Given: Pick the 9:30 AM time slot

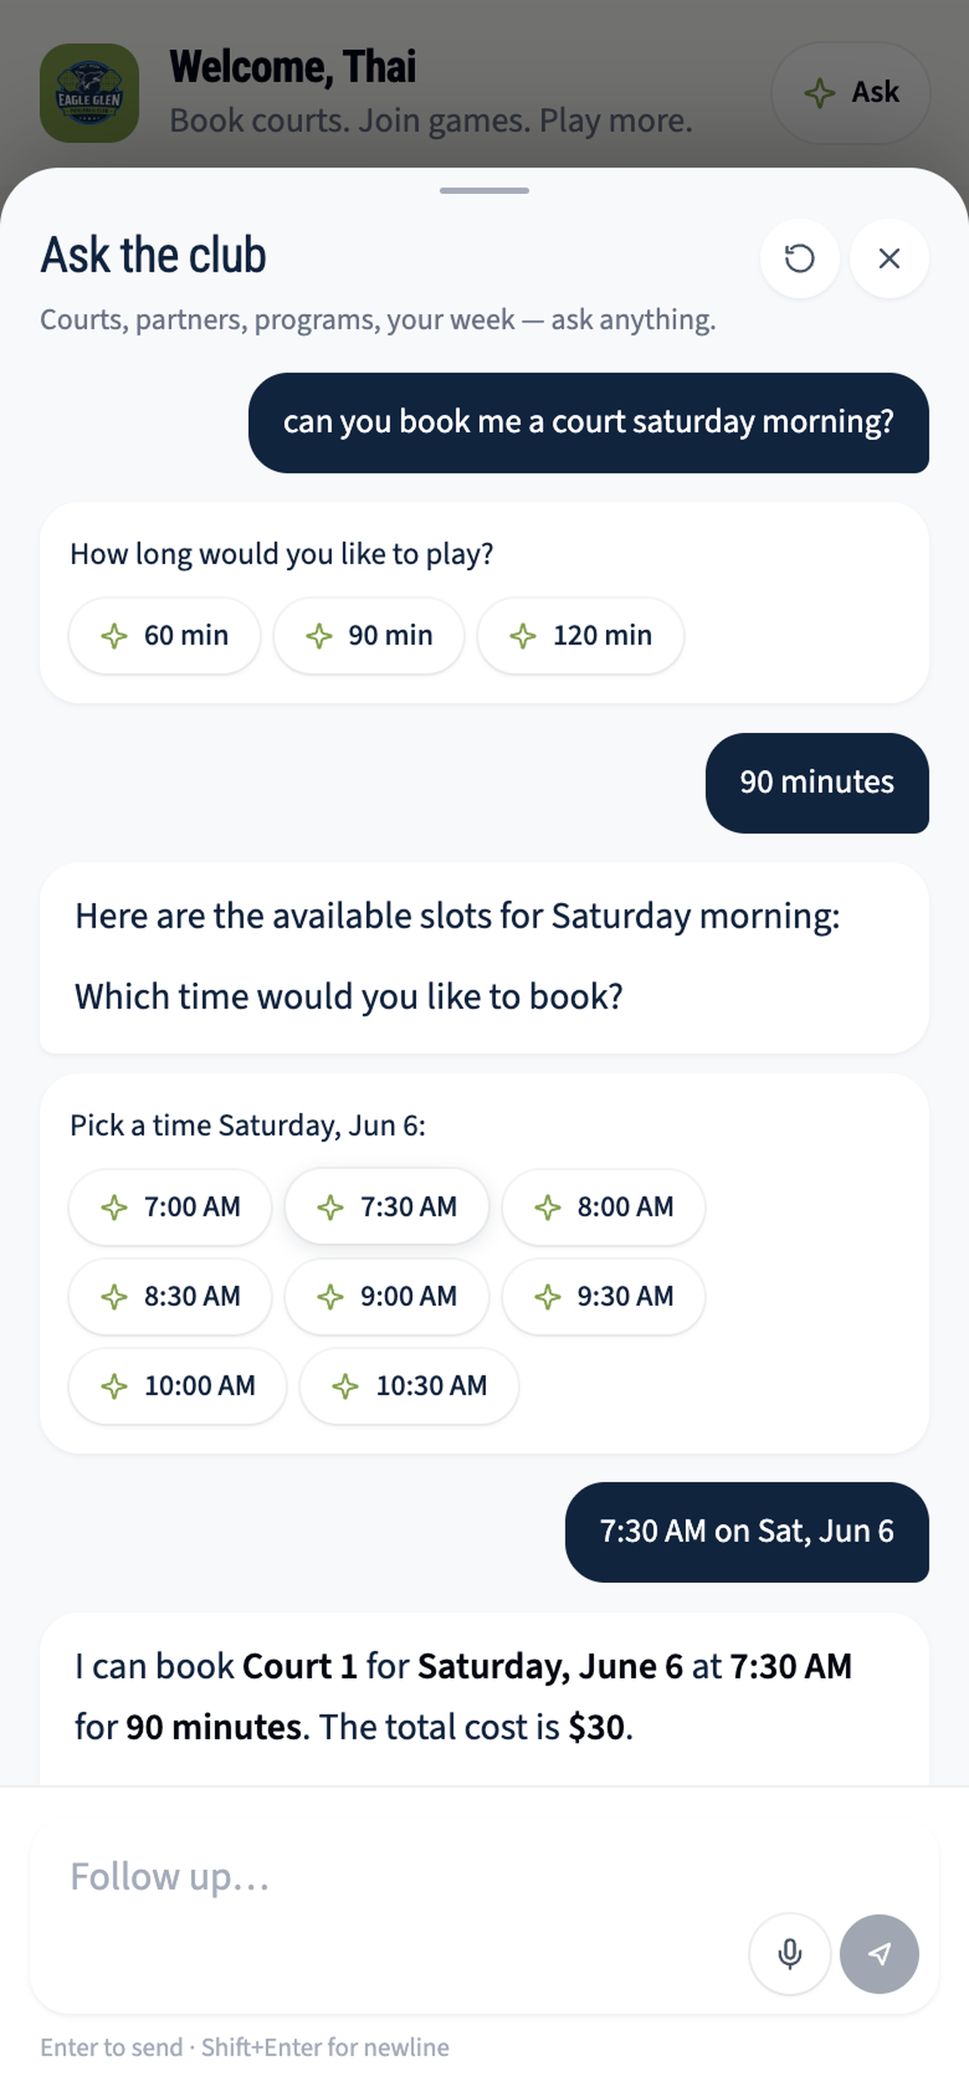Looking at the screenshot, I should pos(603,1297).
